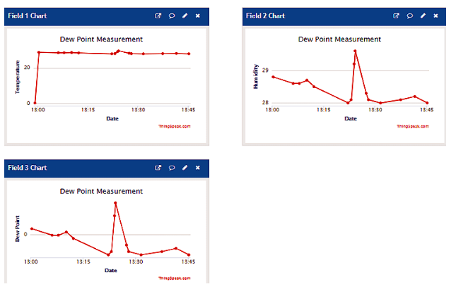Screen dimensions: 456x289
Task: Open Field 2 Chart in new window
Action: click(396, 16)
